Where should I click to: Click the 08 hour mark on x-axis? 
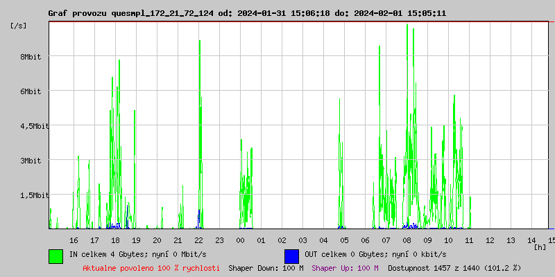point(407,240)
